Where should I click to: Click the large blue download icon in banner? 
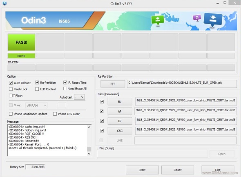(213, 19)
